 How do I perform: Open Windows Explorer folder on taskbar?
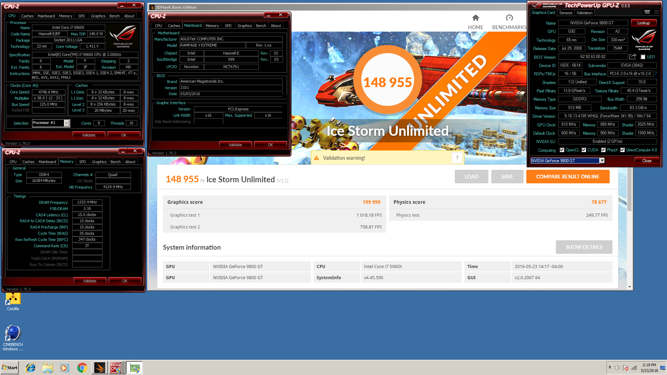48,368
